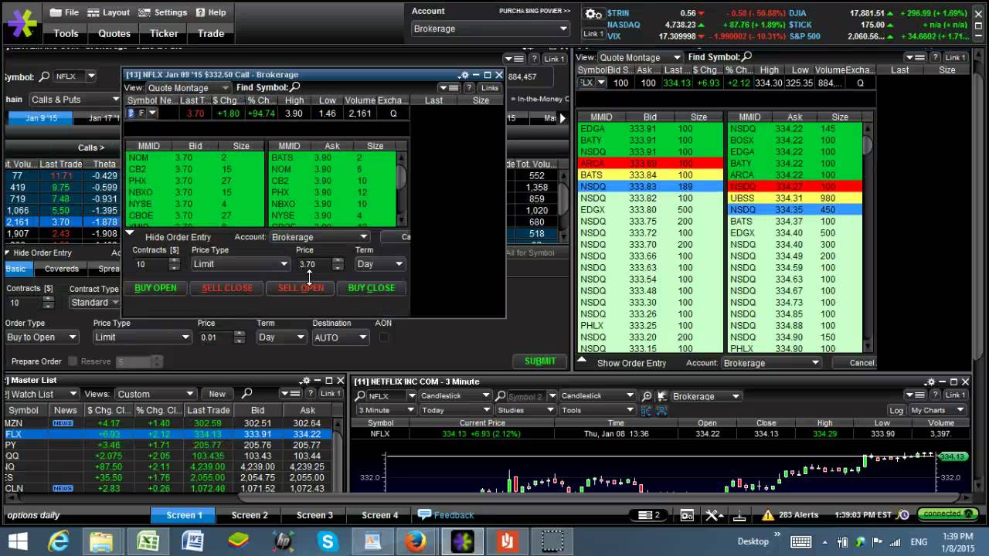This screenshot has width=989, height=556.
Task: Open help question-mark icon in Master List window
Action: pos(309,394)
